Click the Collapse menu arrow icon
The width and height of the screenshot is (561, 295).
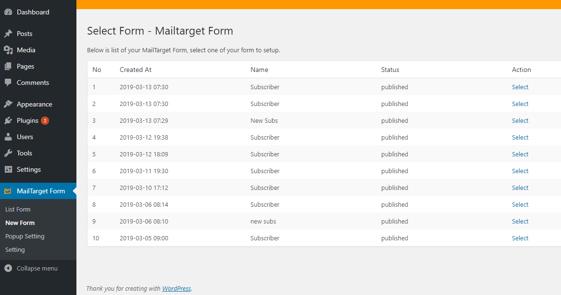click(x=8, y=268)
